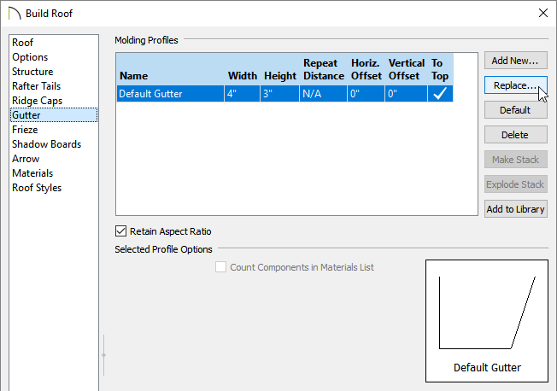This screenshot has width=557, height=391.
Task: Toggle the To Top checkmark for Default Gutter
Action: pos(440,94)
